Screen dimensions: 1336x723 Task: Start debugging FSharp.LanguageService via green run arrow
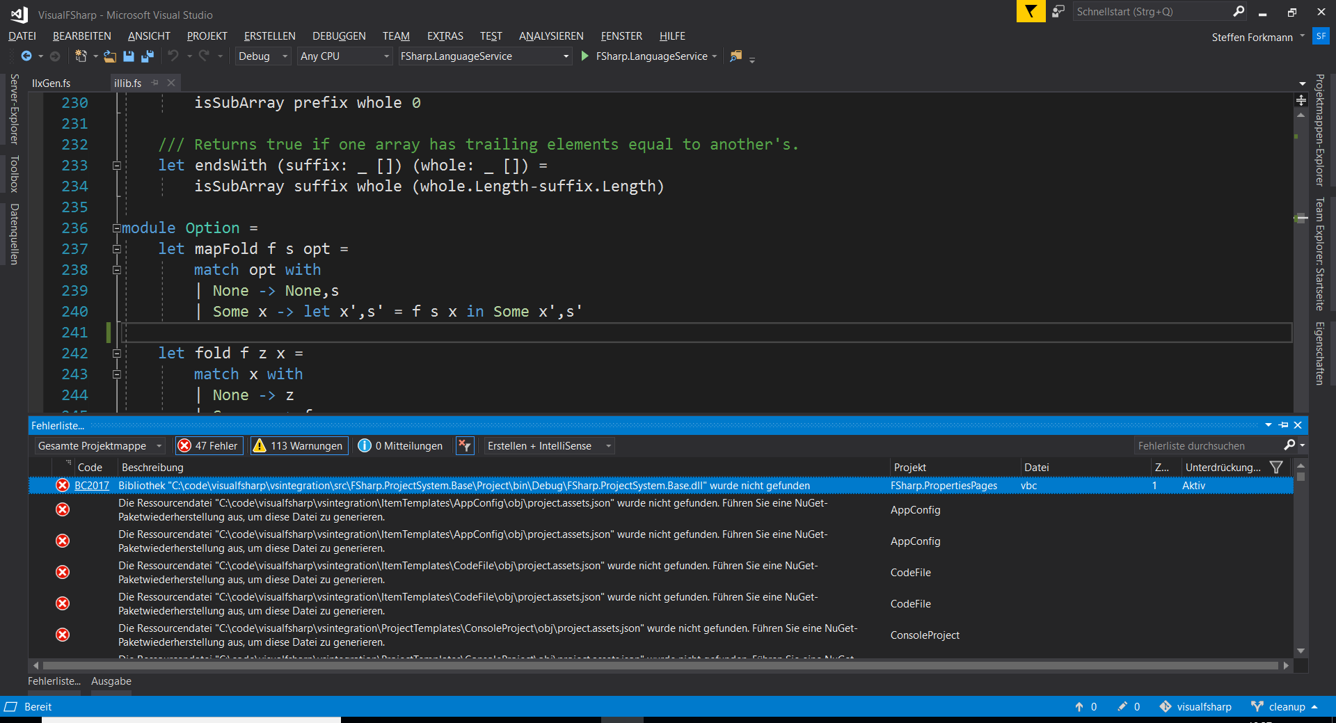[584, 56]
